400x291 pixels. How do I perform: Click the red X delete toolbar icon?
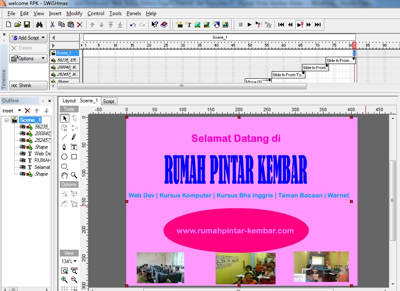(80, 24)
